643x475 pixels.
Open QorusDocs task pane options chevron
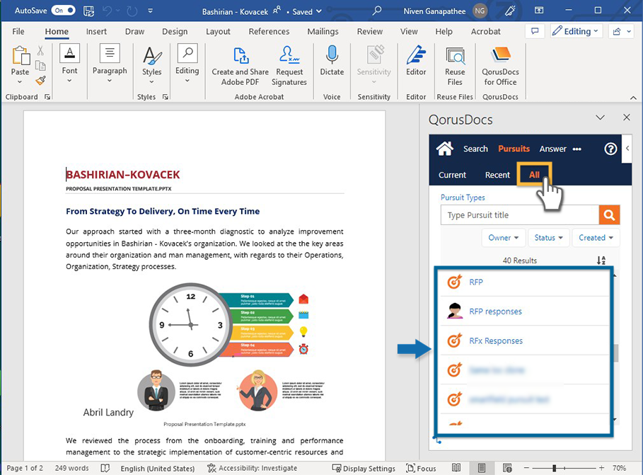pos(601,118)
